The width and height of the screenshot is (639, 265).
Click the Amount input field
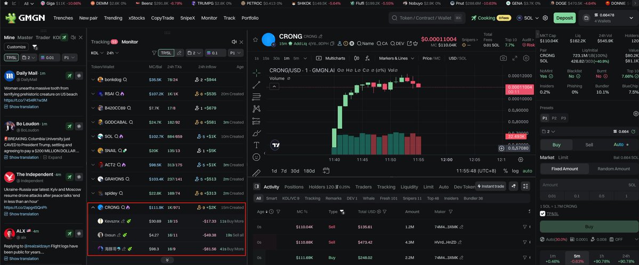click(x=589, y=185)
